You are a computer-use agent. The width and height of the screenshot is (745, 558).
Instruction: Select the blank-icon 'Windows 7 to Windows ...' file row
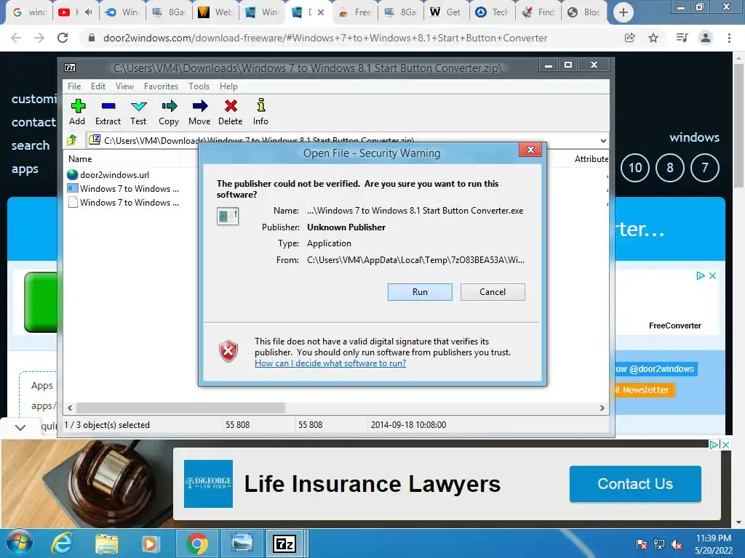pyautogui.click(x=124, y=202)
